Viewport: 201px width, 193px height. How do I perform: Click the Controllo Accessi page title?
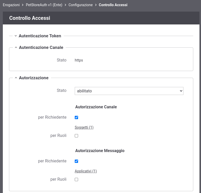30,18
